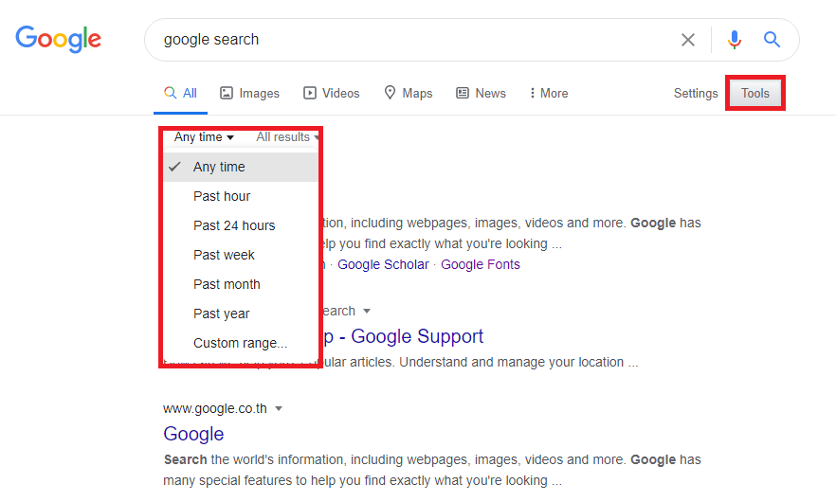
Task: Go to the Maps tab
Action: pyautogui.click(x=409, y=93)
